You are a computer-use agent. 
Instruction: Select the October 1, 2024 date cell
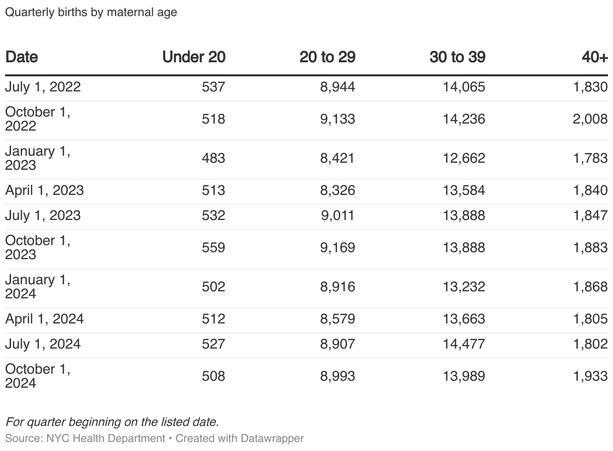(38, 376)
